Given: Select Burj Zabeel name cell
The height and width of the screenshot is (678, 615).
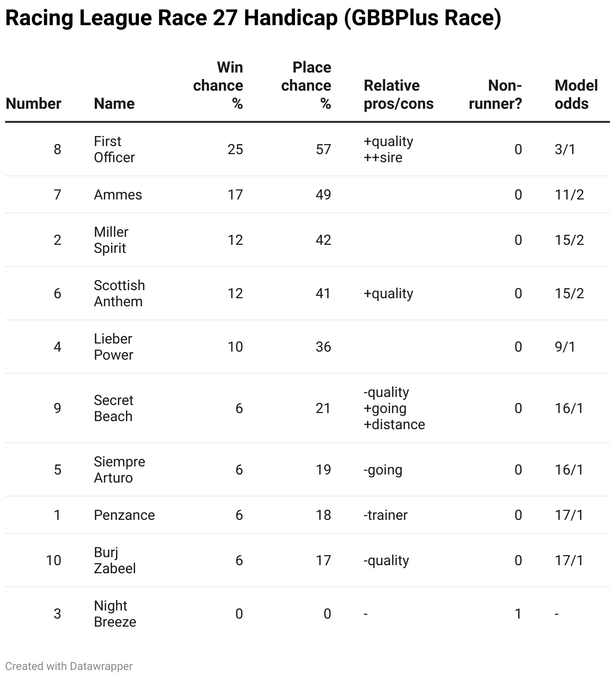Looking at the screenshot, I should pyautogui.click(x=115, y=560).
